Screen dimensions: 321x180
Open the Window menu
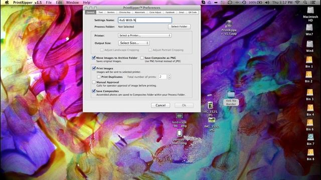(72, 2)
